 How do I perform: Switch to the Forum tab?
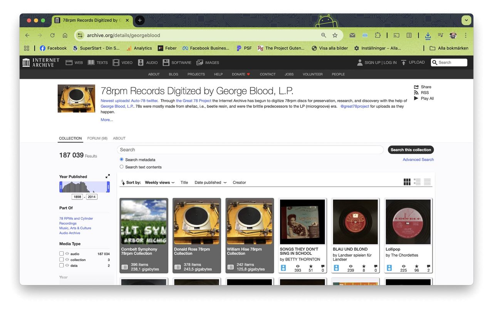click(97, 138)
